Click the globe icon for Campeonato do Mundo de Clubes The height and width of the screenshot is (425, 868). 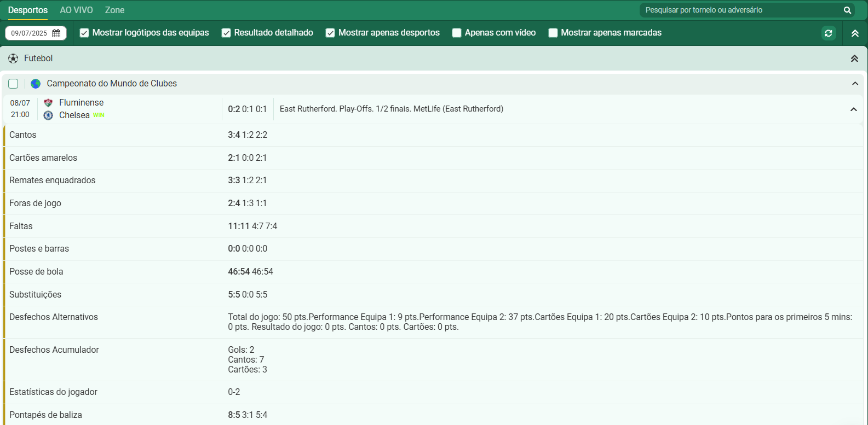[x=36, y=84]
